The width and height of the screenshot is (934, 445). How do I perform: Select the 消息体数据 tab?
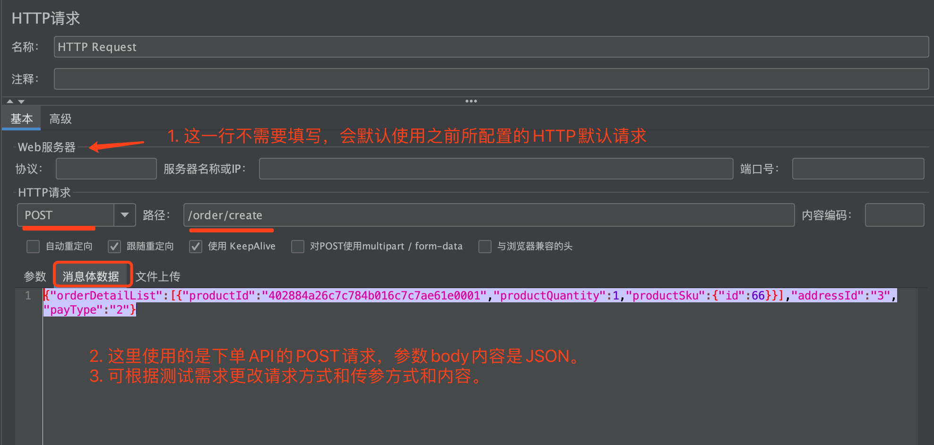(92, 276)
